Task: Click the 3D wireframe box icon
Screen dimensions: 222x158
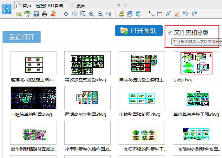Action: (130, 14)
